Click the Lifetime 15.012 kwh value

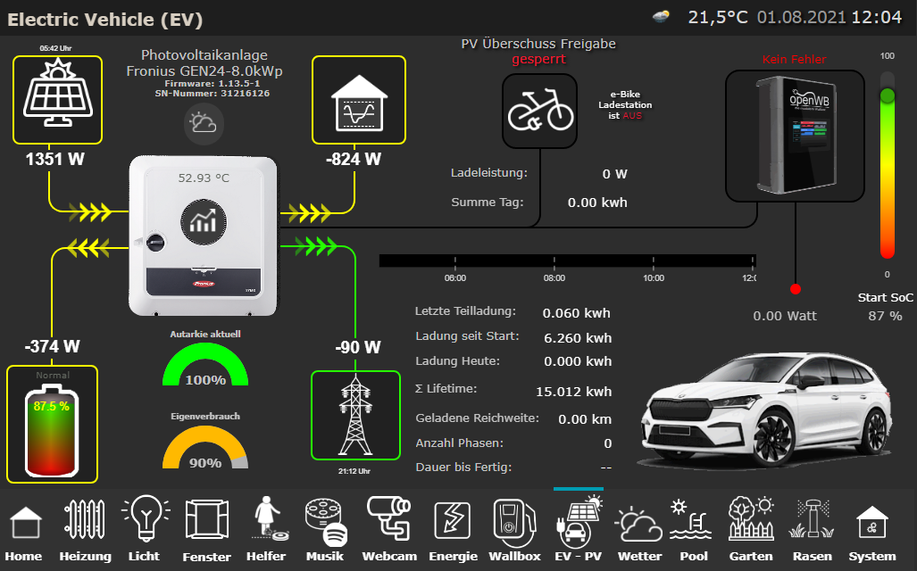point(574,392)
